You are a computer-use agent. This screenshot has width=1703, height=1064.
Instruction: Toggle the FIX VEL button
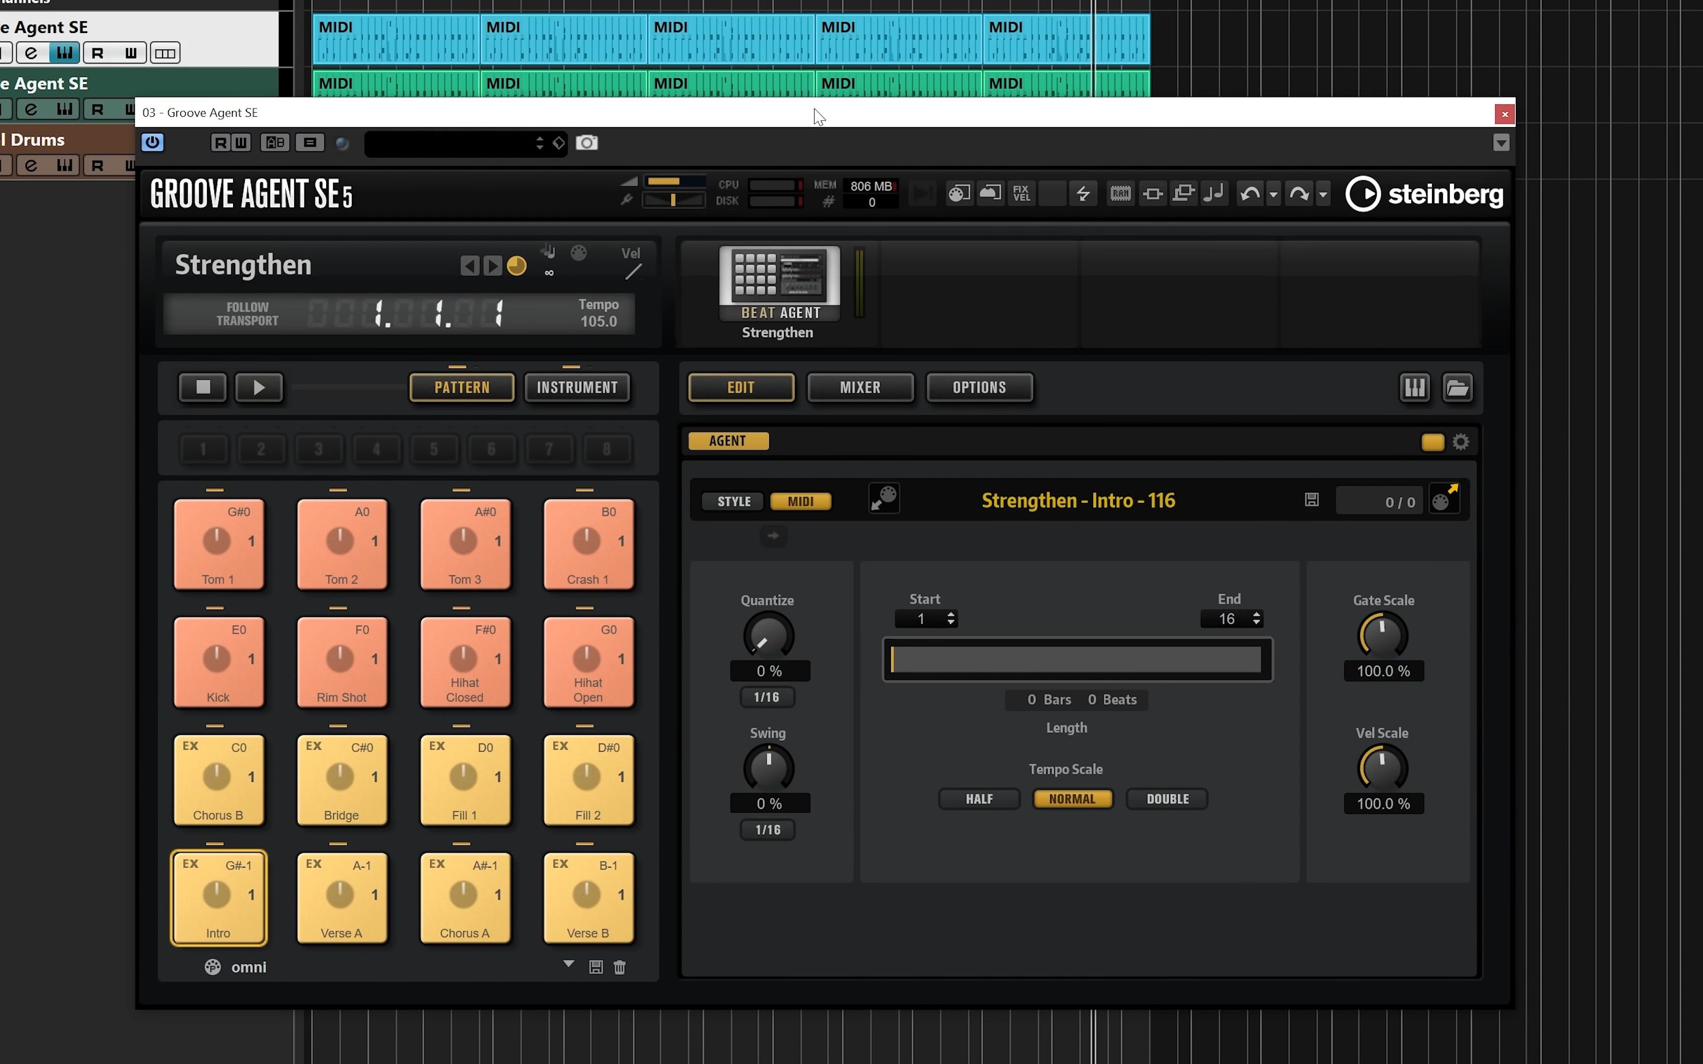tap(1021, 194)
